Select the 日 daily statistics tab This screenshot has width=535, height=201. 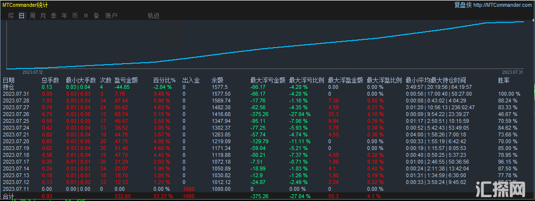point(21,16)
